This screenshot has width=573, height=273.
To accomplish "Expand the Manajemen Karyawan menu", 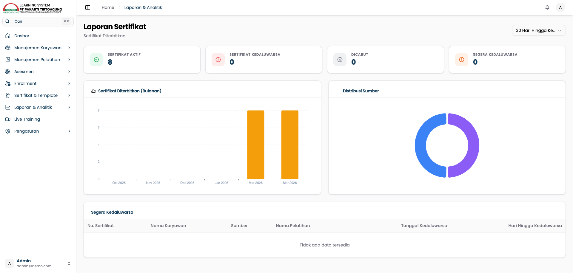I will point(38,48).
